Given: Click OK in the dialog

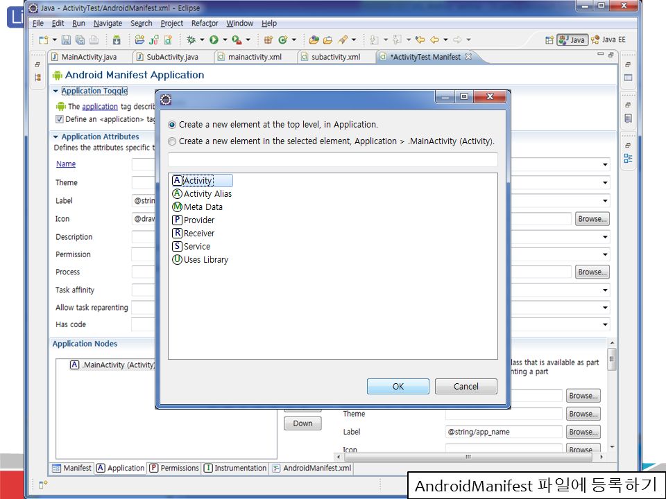Looking at the screenshot, I should [x=398, y=387].
